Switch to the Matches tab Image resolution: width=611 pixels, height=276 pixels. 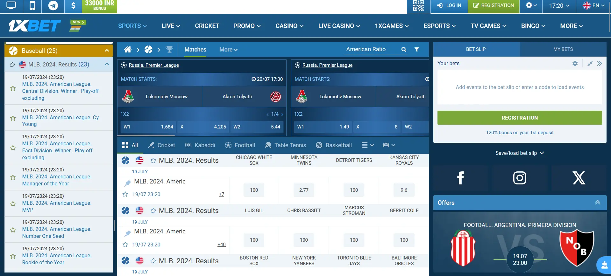(195, 50)
